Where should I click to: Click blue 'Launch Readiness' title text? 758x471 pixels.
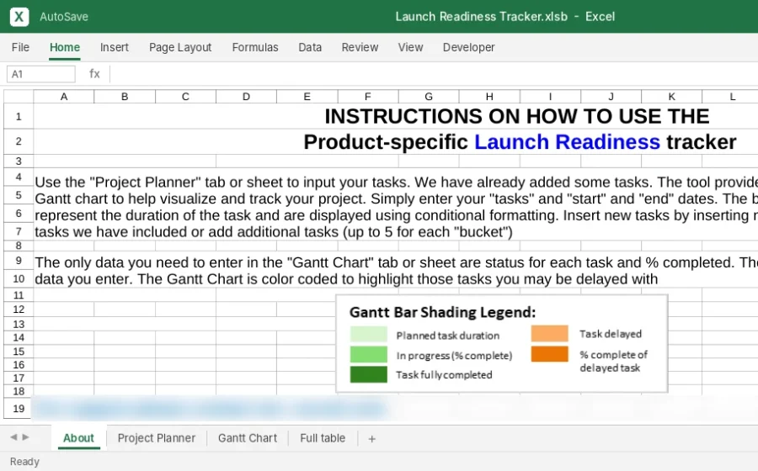click(567, 142)
